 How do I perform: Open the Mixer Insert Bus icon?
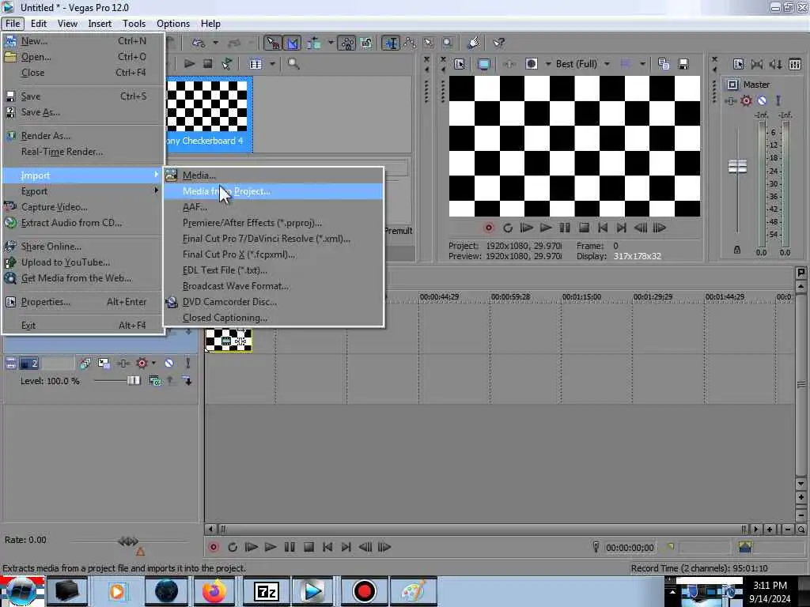click(x=795, y=64)
